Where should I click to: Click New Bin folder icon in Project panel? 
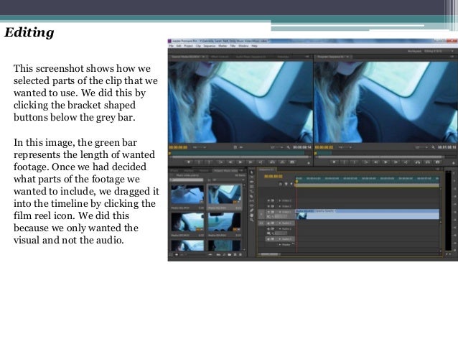point(230,254)
